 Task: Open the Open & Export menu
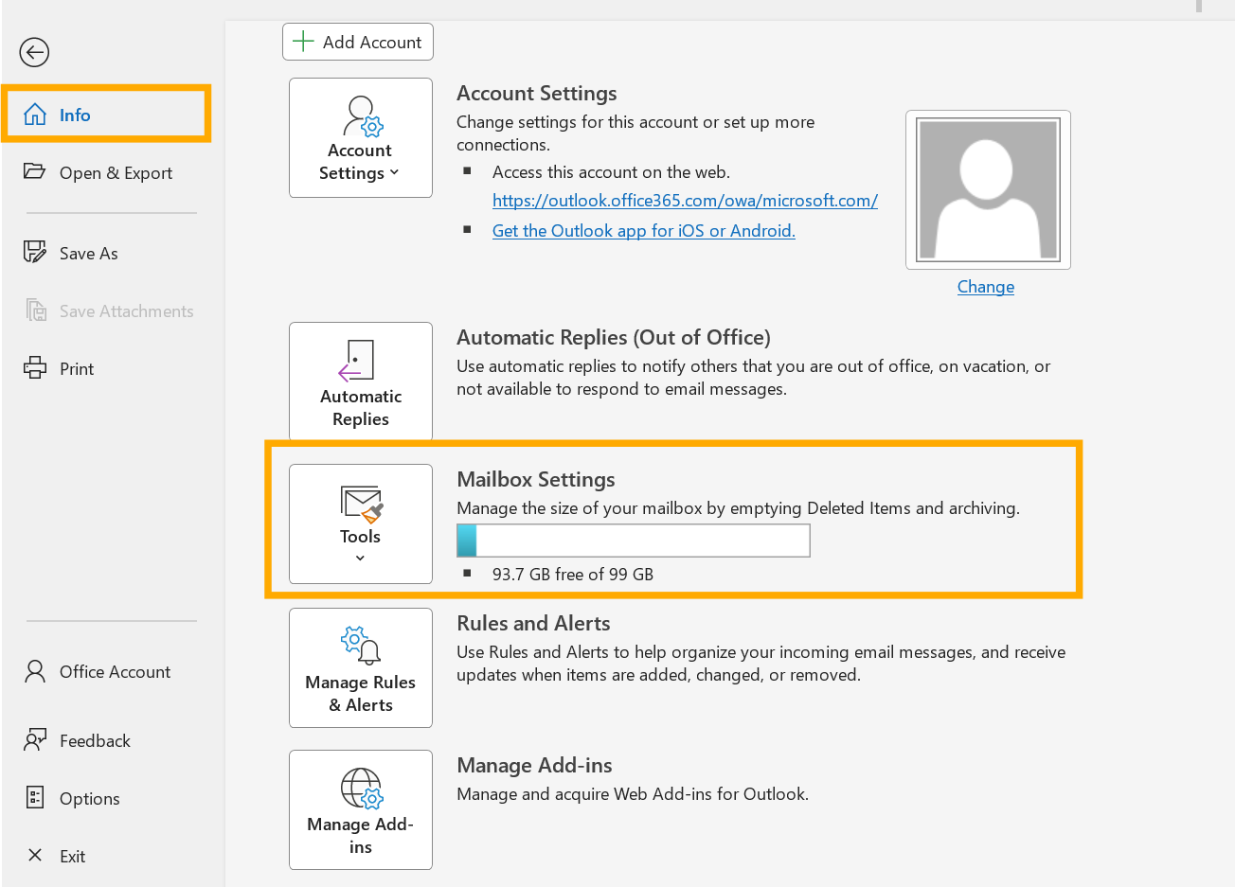click(x=116, y=173)
